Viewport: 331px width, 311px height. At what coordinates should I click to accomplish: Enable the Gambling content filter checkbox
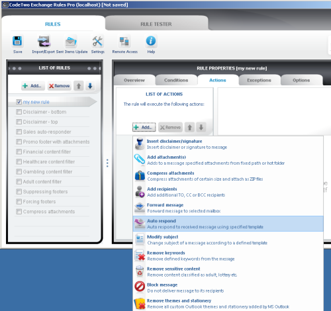coord(19,171)
